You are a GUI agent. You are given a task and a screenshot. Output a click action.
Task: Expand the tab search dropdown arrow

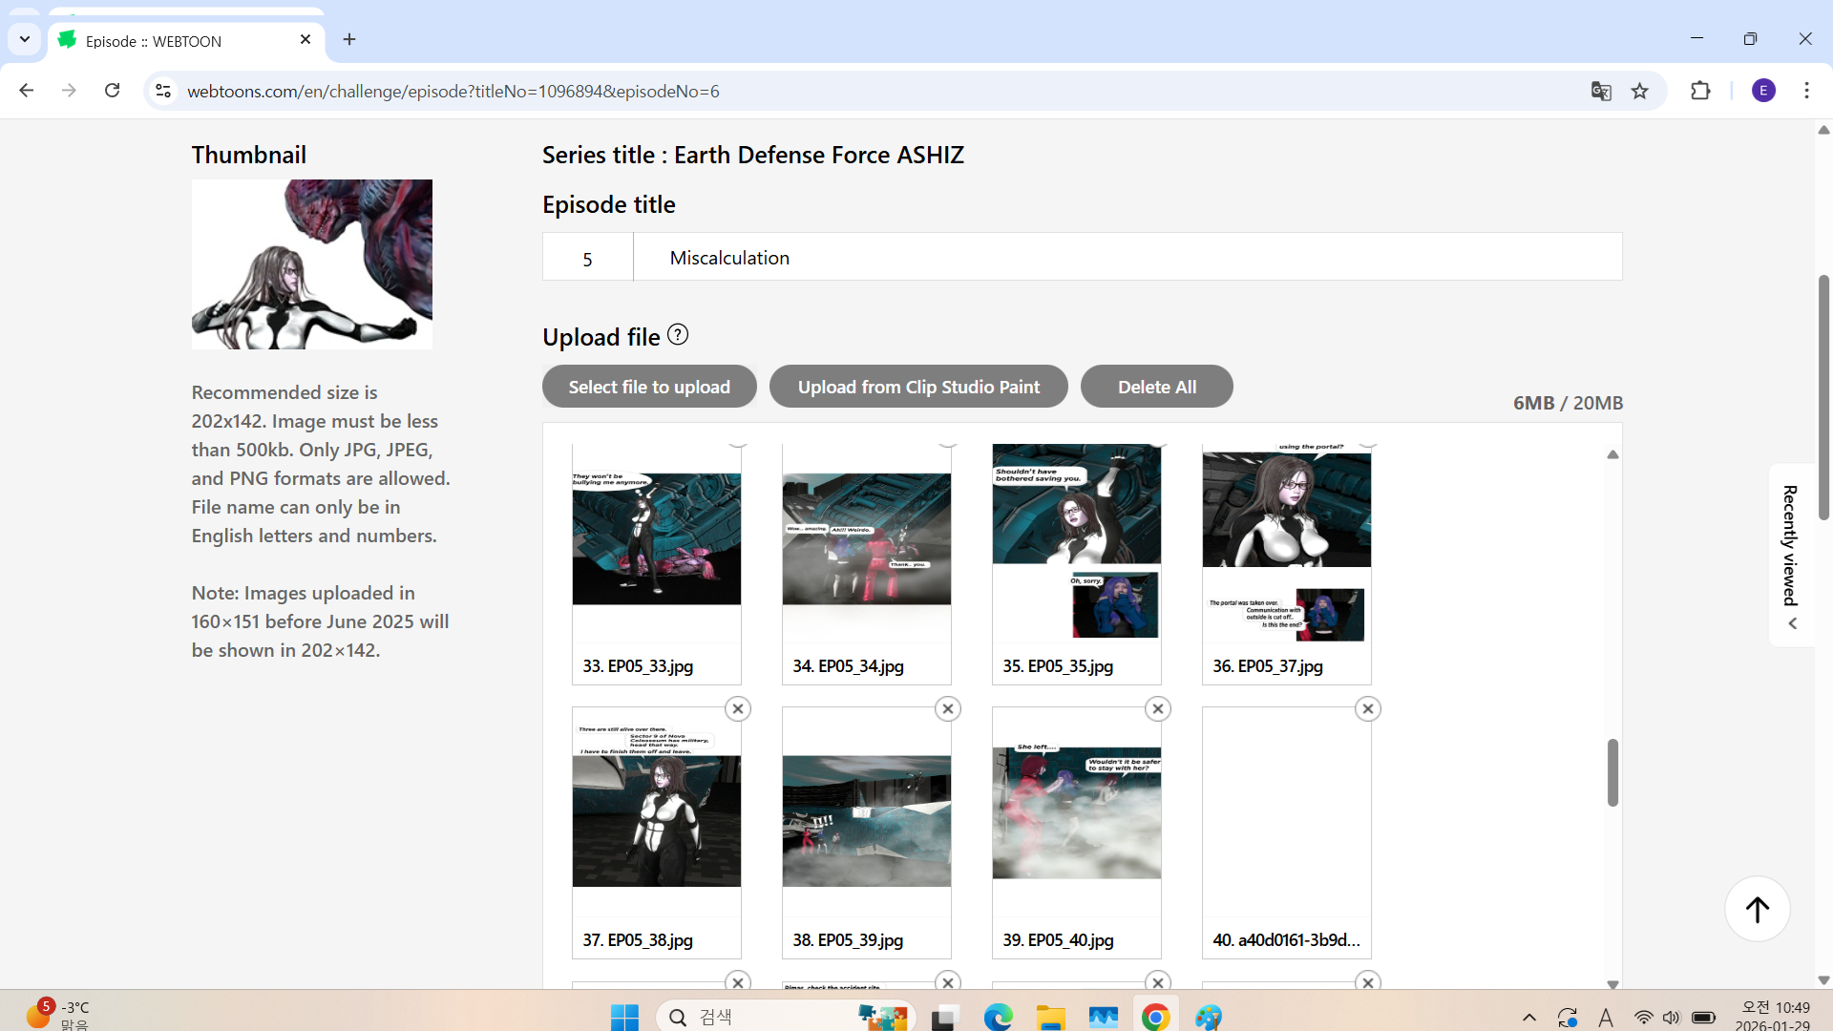click(x=25, y=39)
